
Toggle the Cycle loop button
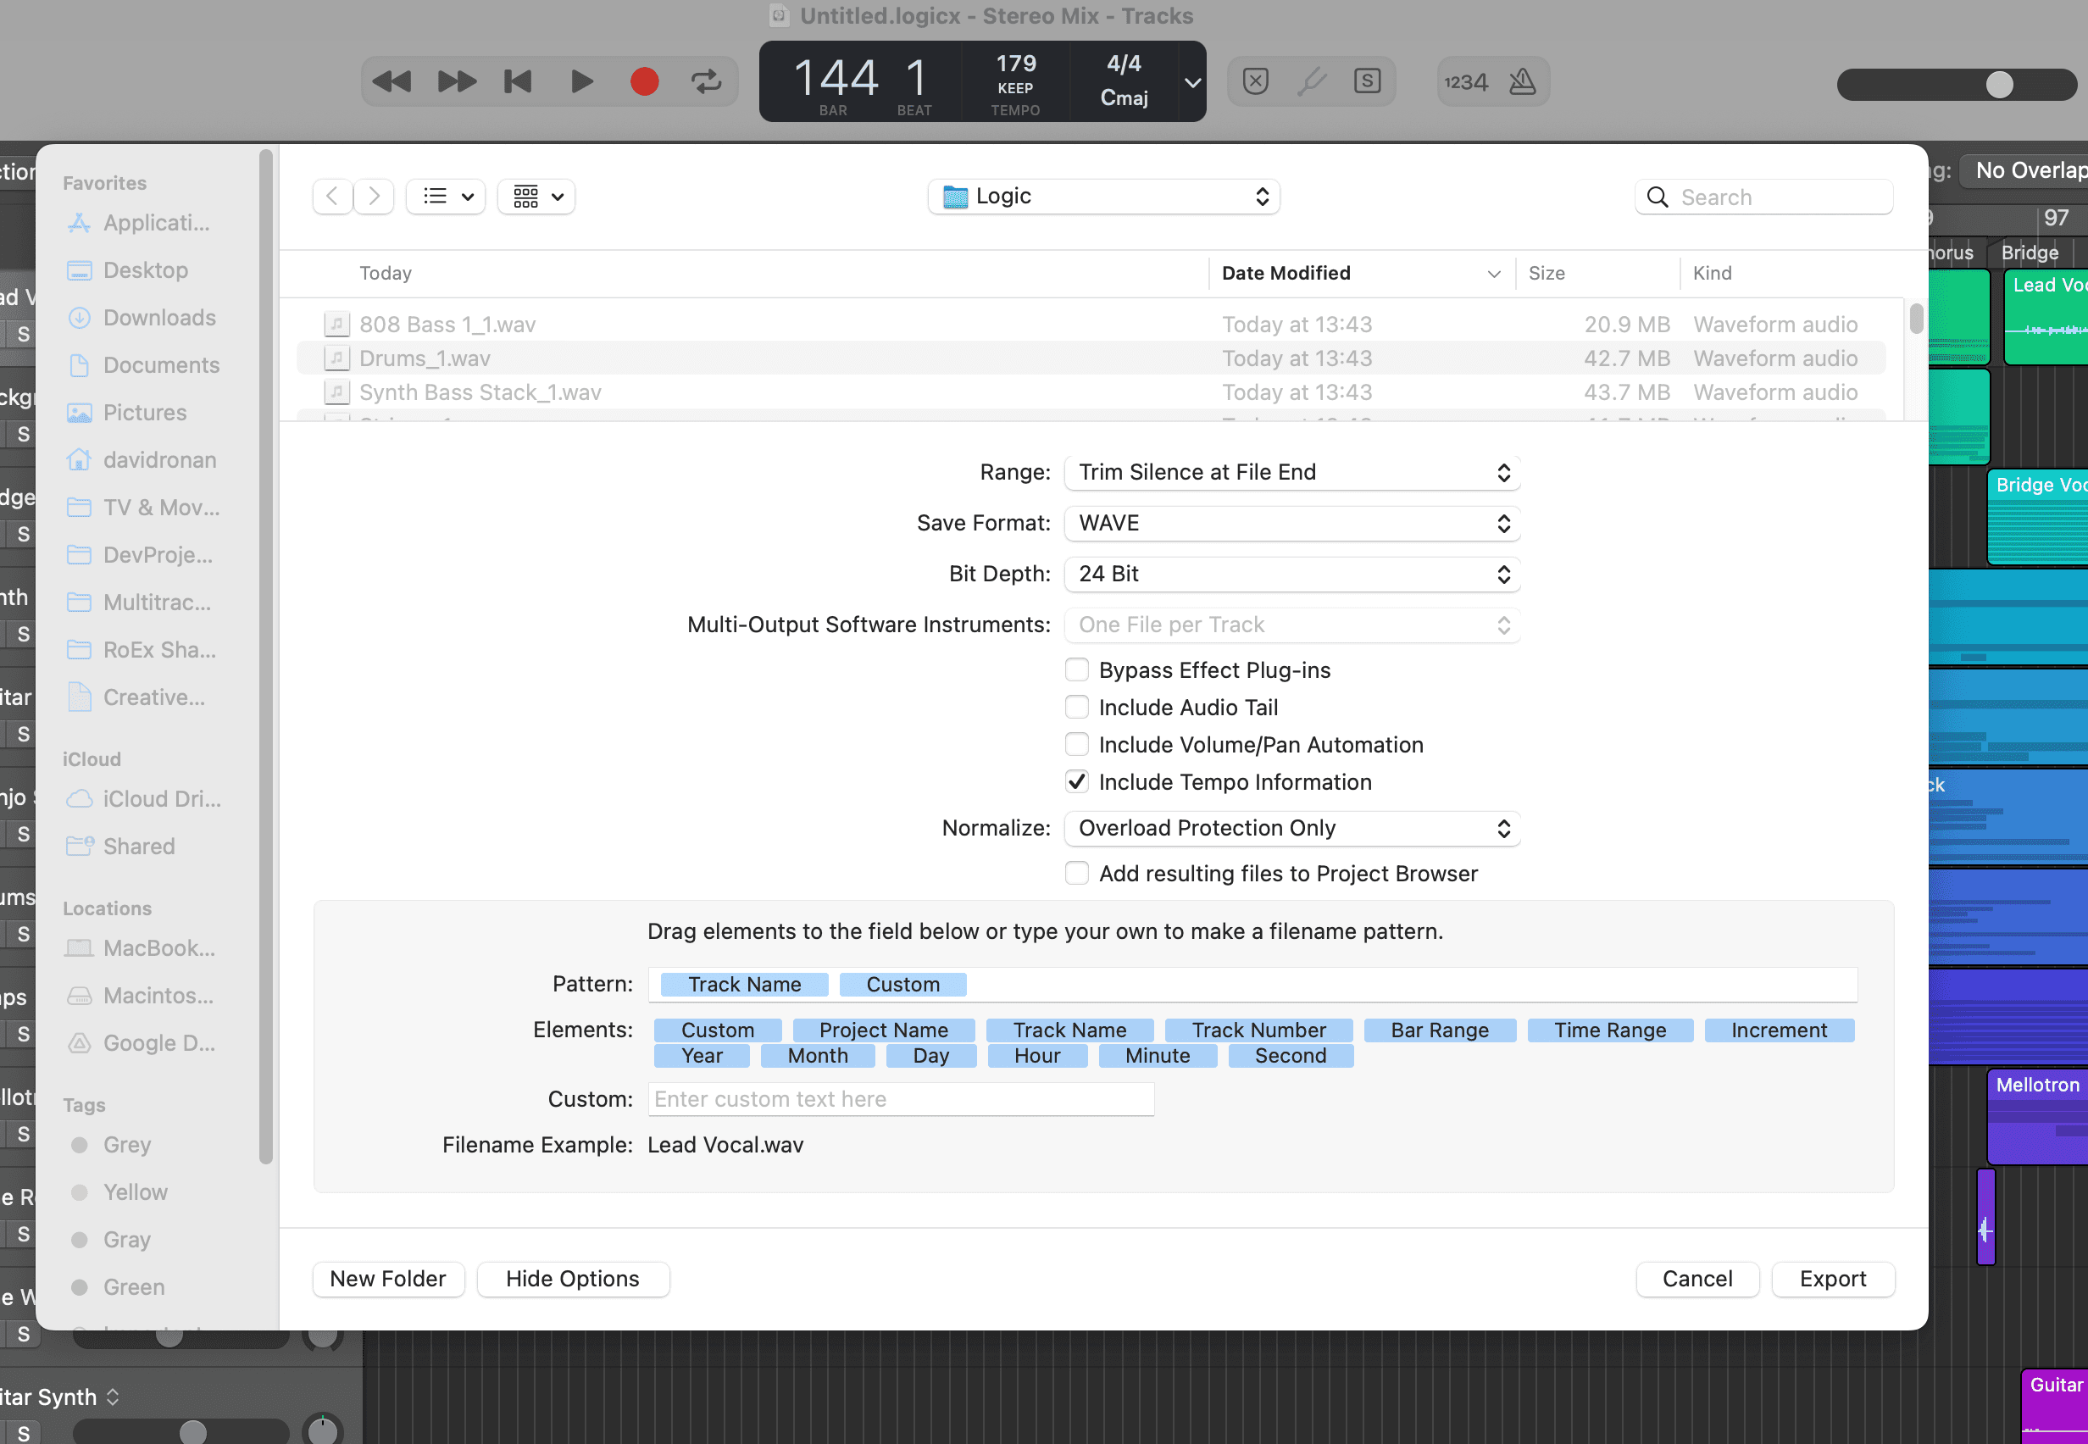click(706, 81)
